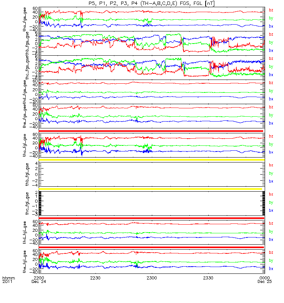
Task: Click the by legend of tha_fgl_gse panel
Action: [x=271, y=144]
